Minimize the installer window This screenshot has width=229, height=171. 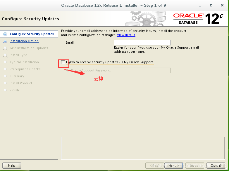point(200,6)
